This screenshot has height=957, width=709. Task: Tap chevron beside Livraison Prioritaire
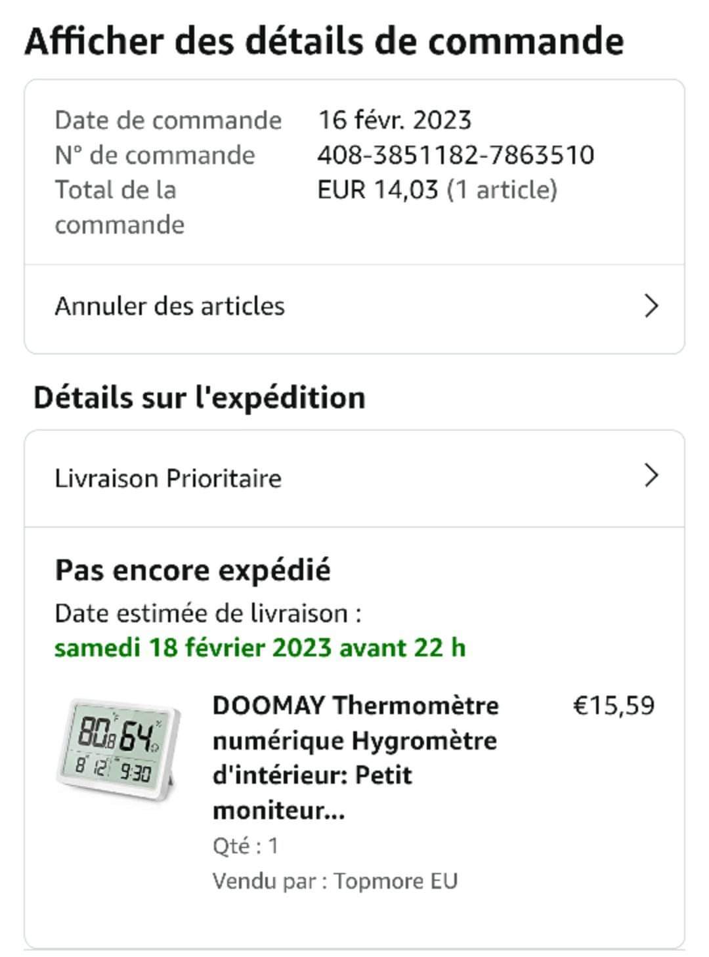tap(651, 476)
